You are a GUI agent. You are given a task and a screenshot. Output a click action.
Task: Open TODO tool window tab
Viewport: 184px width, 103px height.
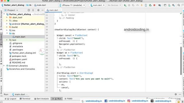coord(68,99)
